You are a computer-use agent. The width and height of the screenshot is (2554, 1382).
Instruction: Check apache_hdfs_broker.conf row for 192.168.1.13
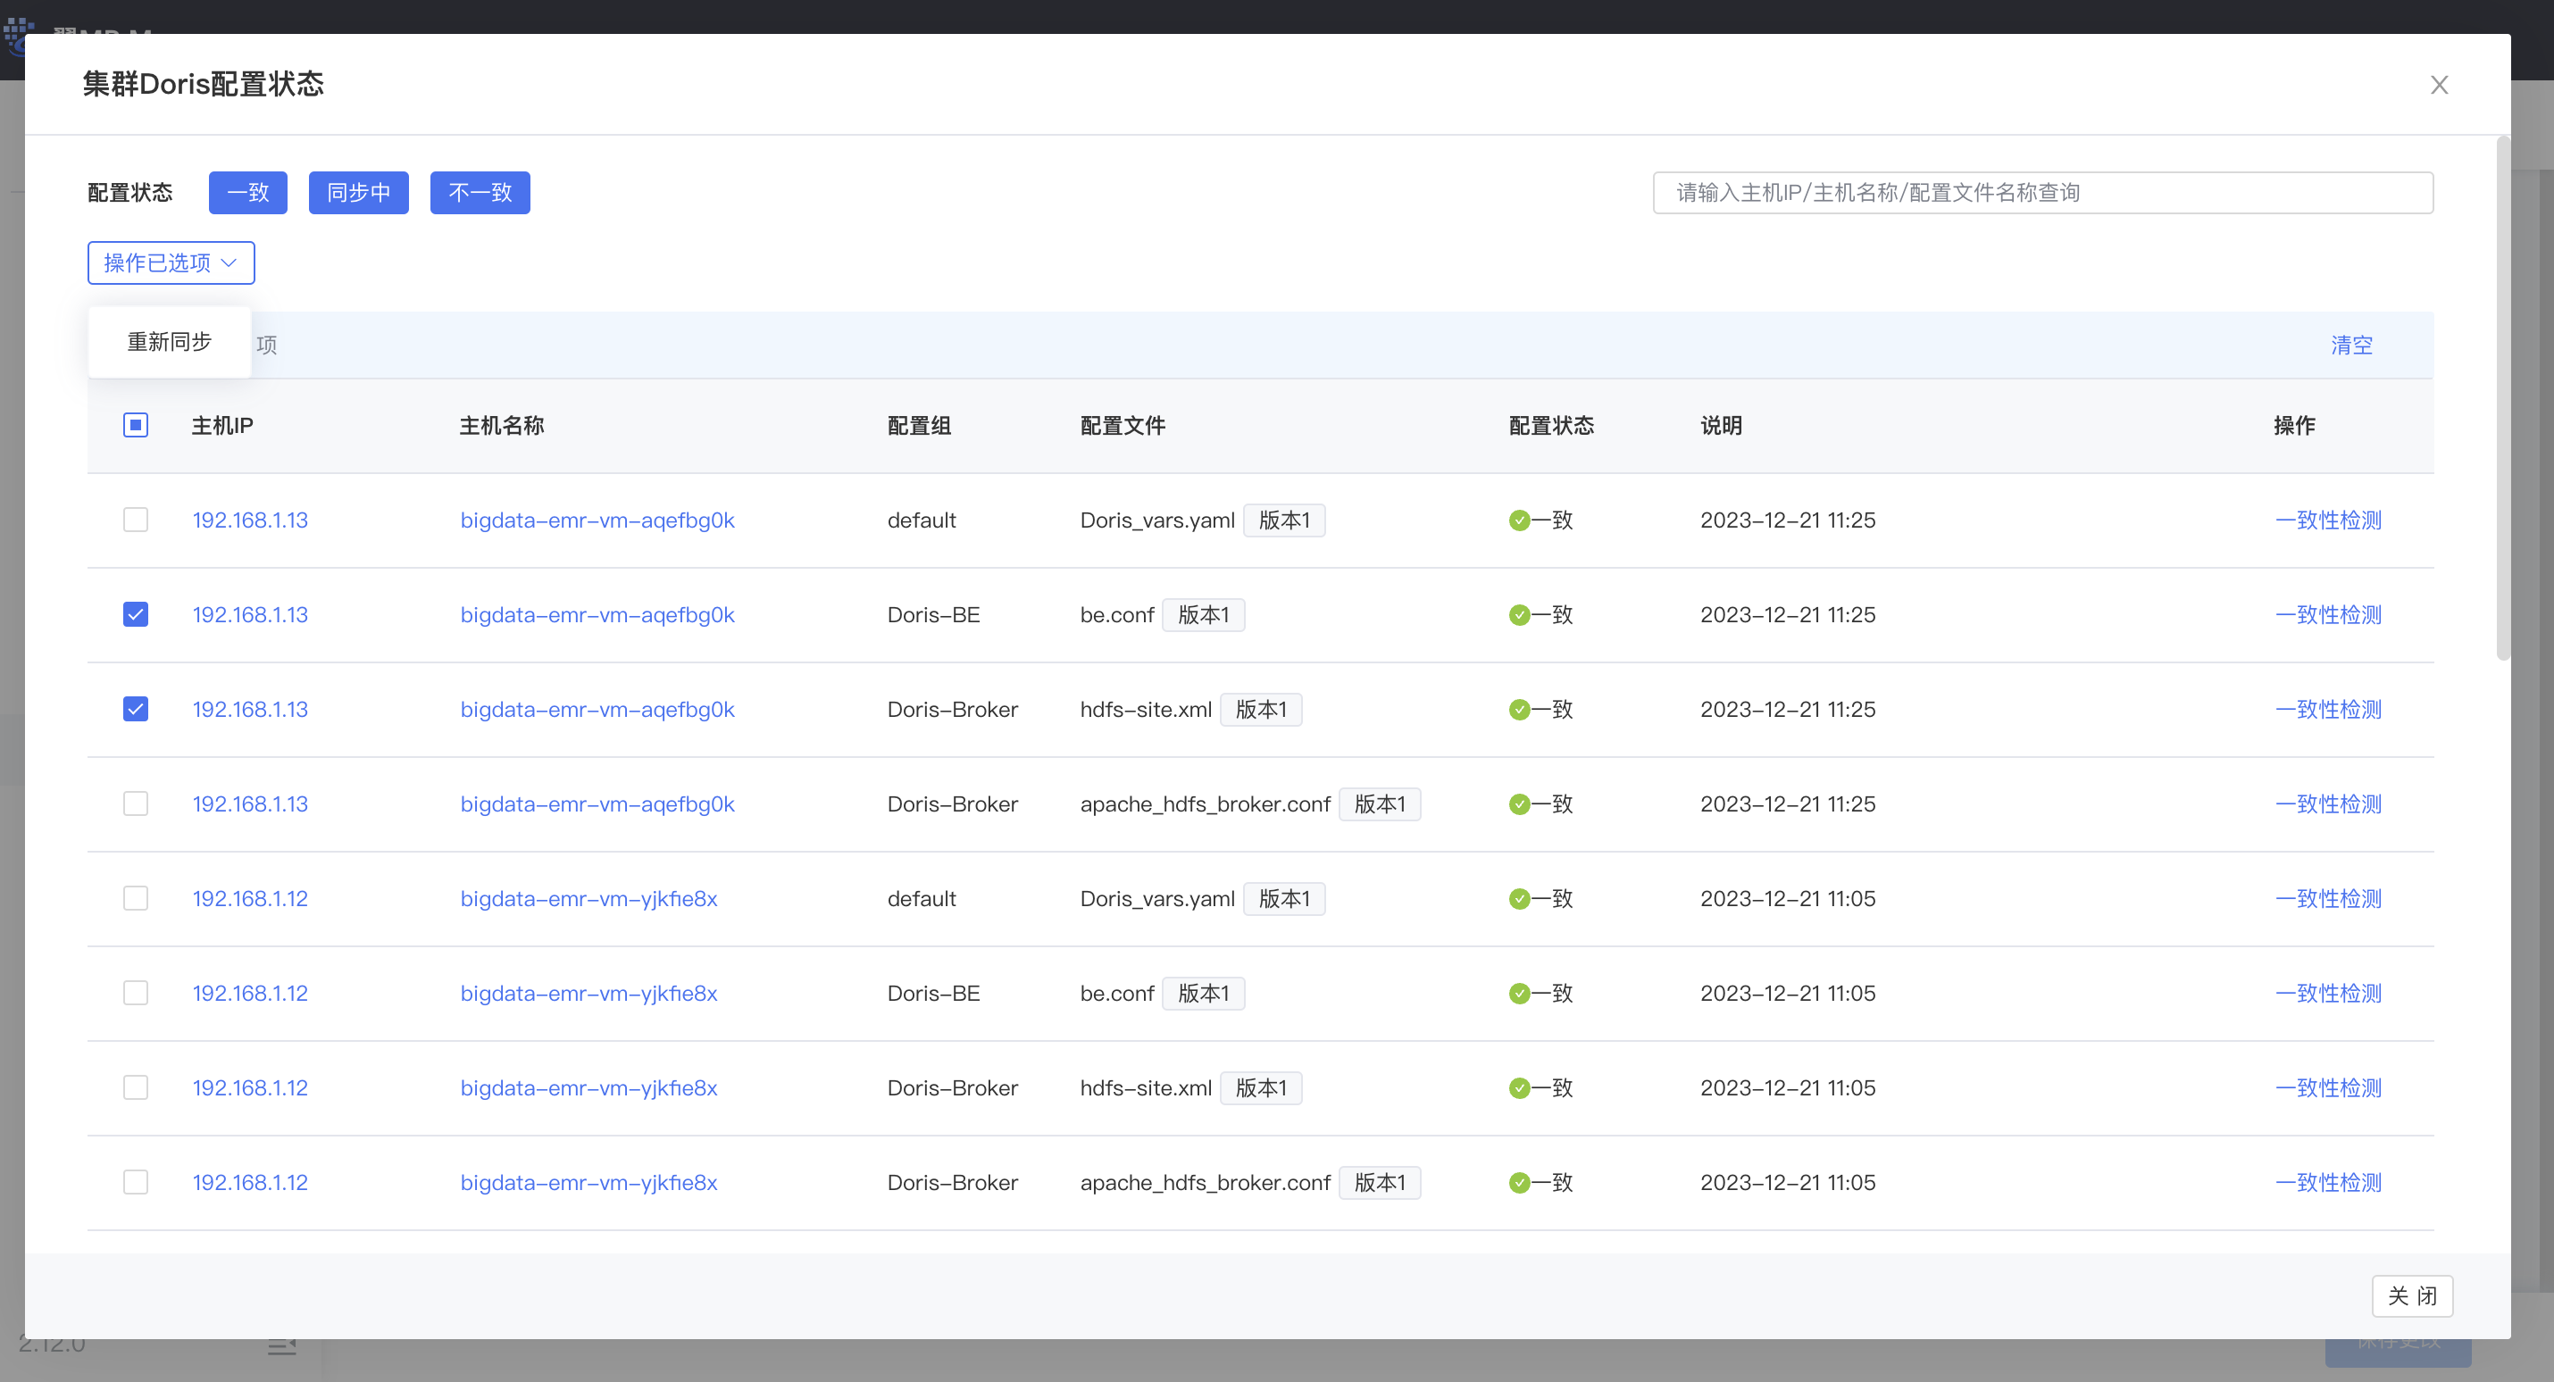(136, 804)
